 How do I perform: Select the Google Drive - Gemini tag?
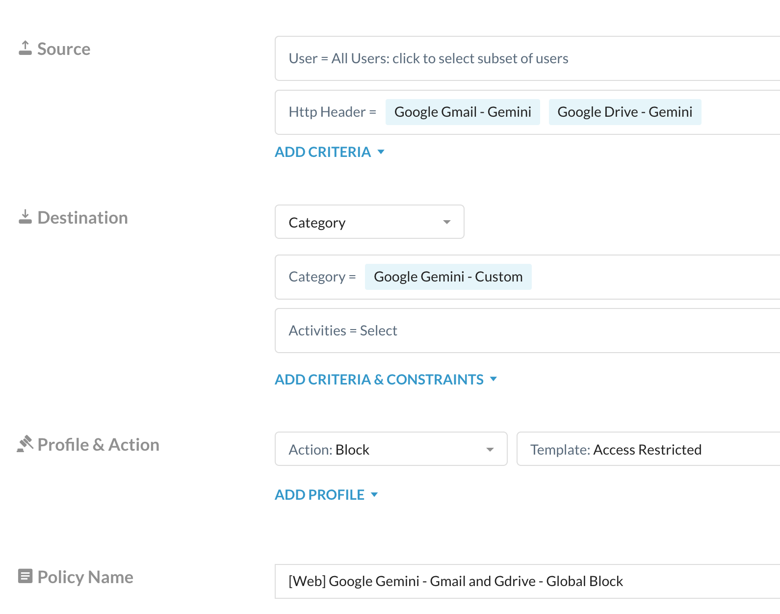tap(625, 112)
